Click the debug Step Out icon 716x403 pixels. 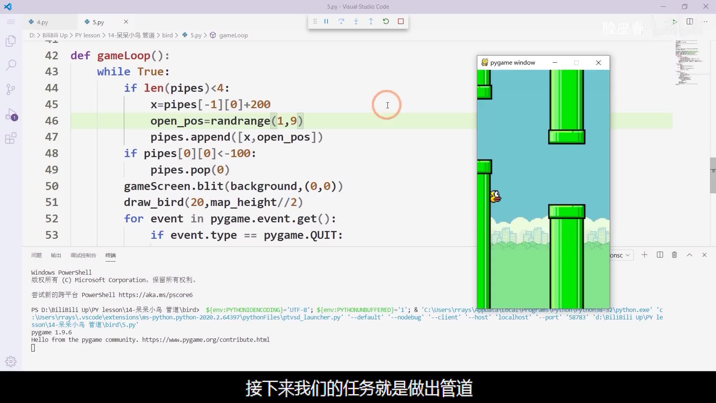pos(371,21)
